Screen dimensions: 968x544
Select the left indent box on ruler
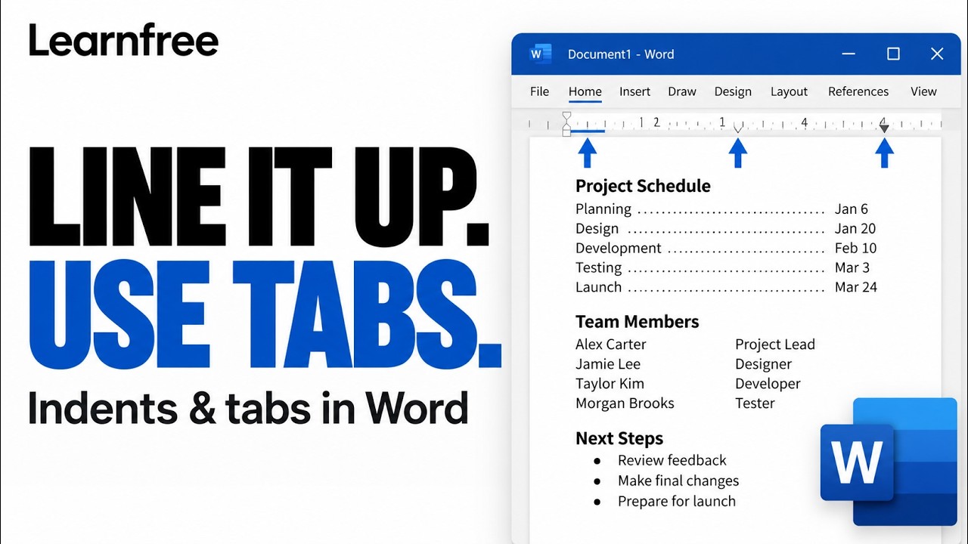tap(566, 133)
